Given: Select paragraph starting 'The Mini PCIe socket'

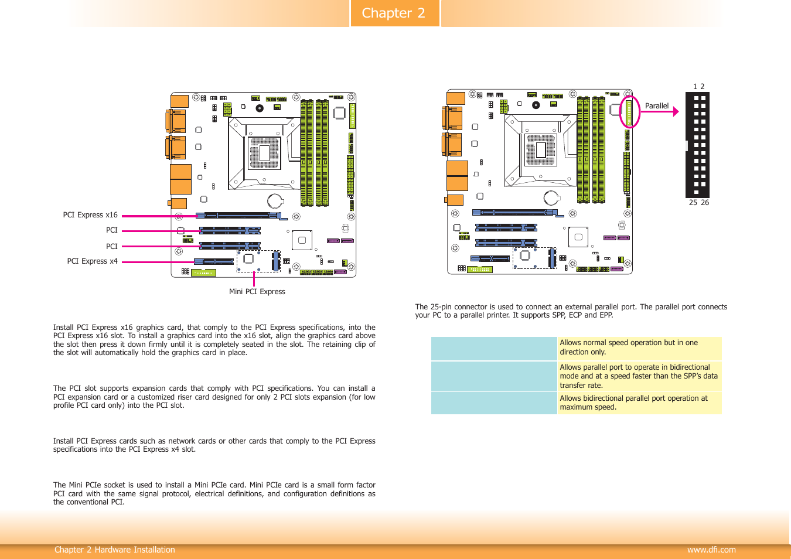Looking at the screenshot, I should tap(214, 493).
